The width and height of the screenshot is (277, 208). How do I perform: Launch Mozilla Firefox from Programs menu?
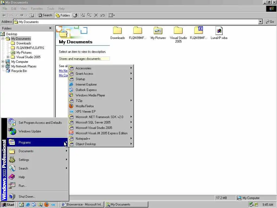click(101, 106)
